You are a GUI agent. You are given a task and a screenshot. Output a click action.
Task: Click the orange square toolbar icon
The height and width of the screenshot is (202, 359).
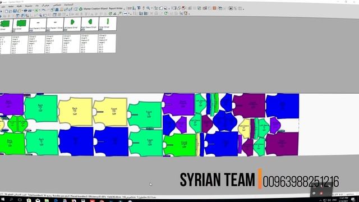[214, 8]
